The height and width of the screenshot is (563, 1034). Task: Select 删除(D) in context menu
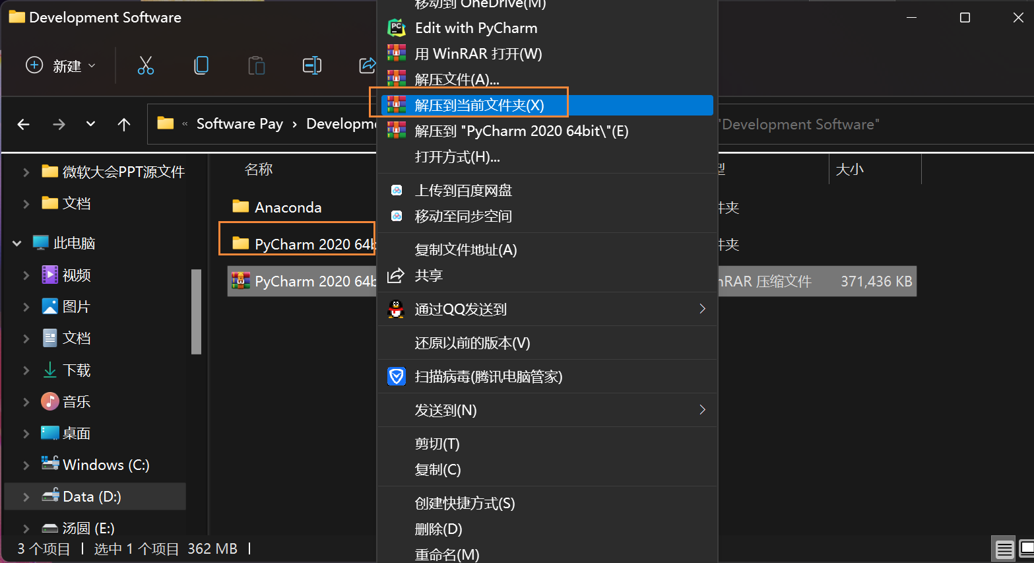[x=547, y=529]
